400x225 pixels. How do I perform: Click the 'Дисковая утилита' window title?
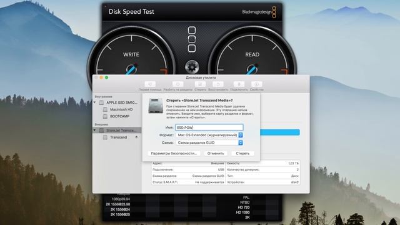pyautogui.click(x=201, y=77)
